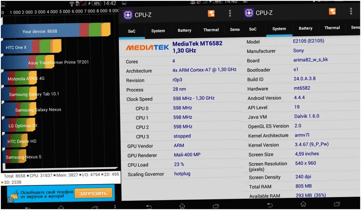Tap the Scaling Governor value hotplug

point(182,174)
